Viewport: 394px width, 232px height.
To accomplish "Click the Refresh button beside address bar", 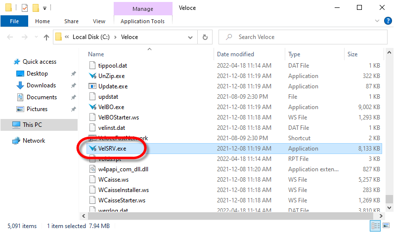I will (205, 37).
